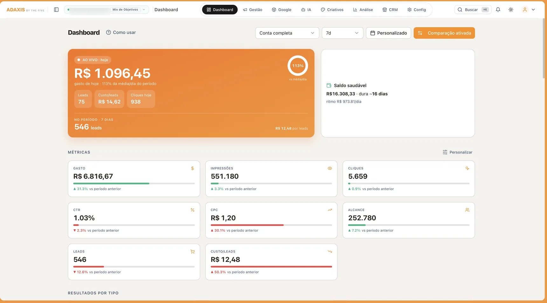Click the dollar icon on Gasto card

click(x=192, y=168)
